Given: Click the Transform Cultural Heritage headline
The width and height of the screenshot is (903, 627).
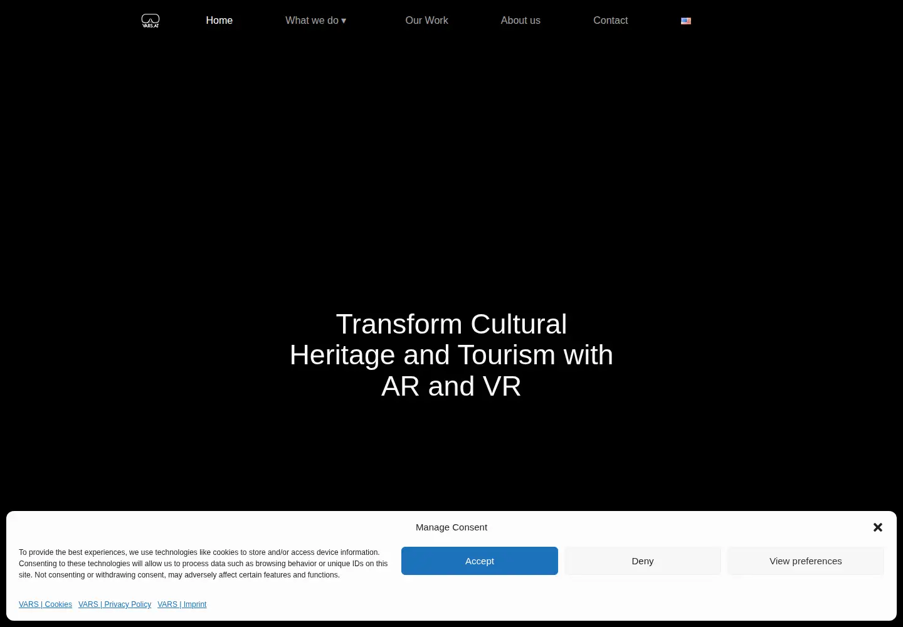Looking at the screenshot, I should tap(451, 355).
